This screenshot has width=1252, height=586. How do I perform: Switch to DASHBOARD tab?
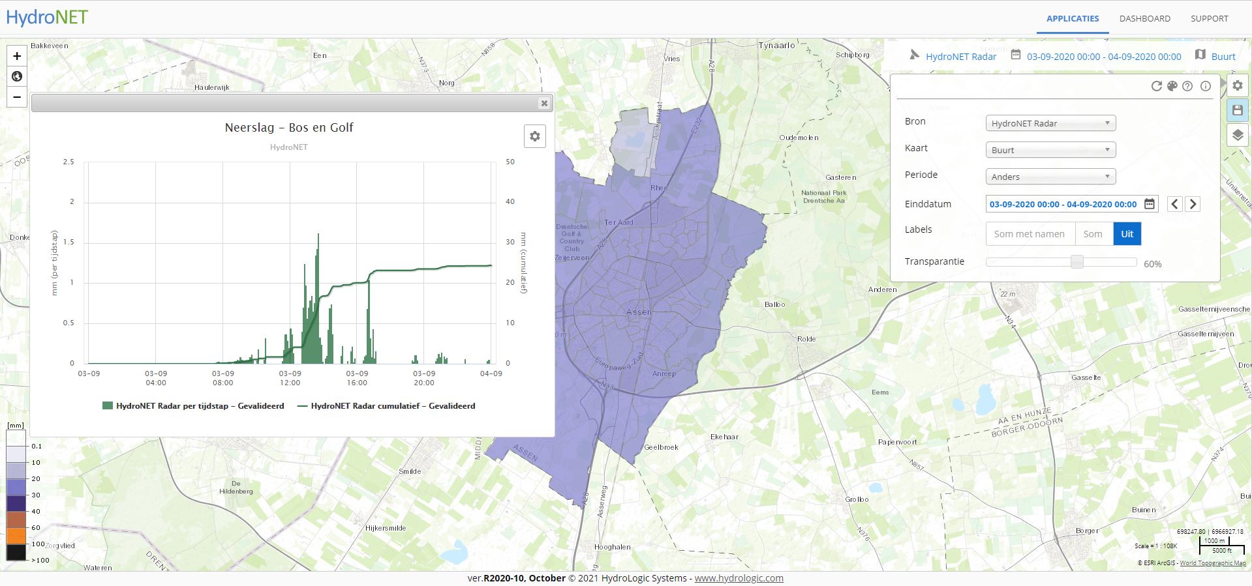(x=1145, y=18)
